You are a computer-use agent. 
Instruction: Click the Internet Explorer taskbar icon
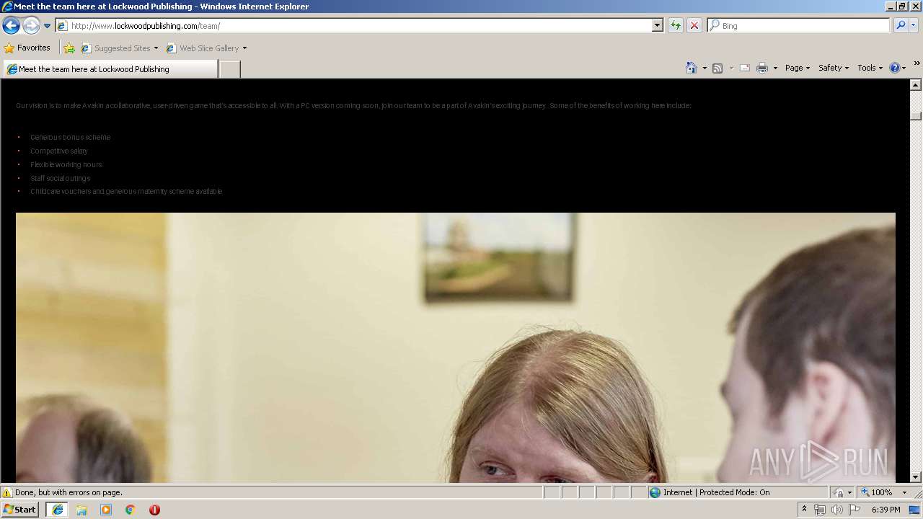(x=57, y=510)
